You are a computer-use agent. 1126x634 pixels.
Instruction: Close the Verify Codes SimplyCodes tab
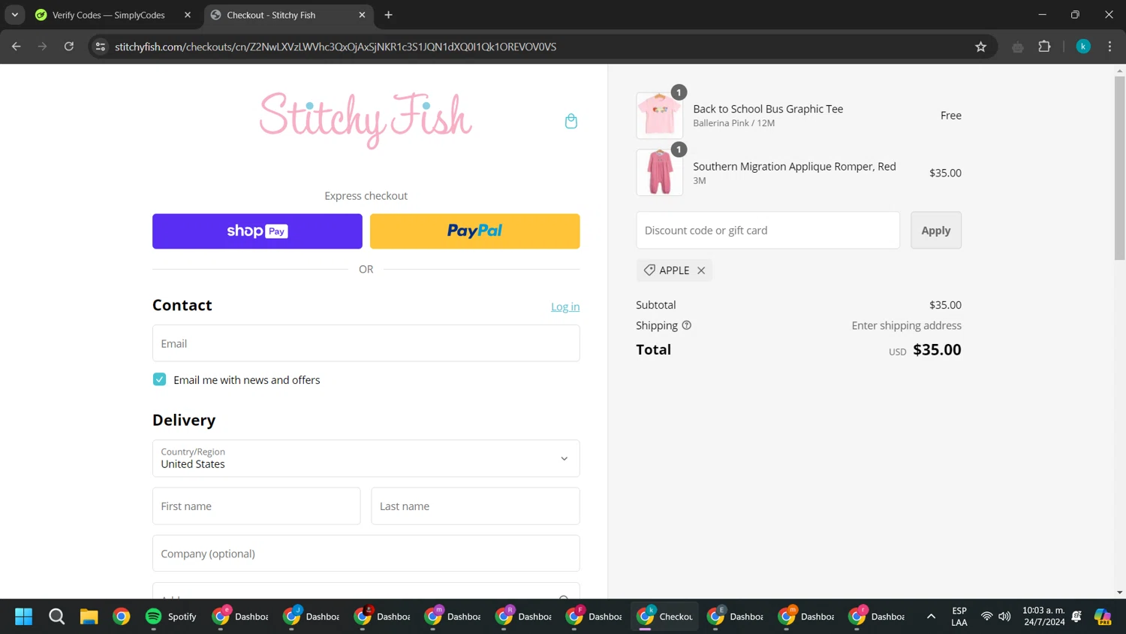click(188, 15)
